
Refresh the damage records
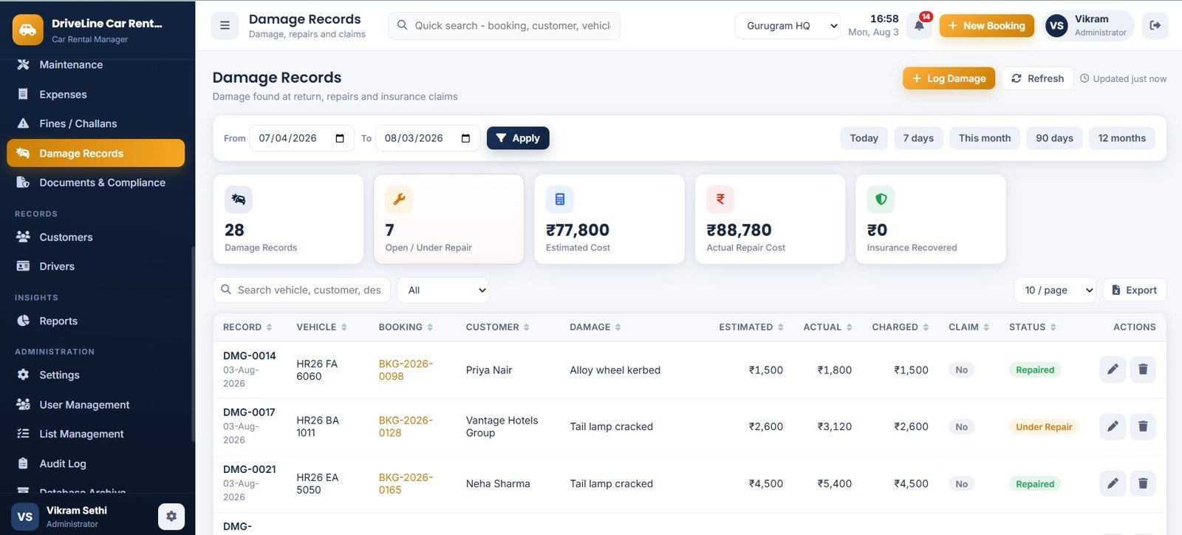pyautogui.click(x=1037, y=78)
